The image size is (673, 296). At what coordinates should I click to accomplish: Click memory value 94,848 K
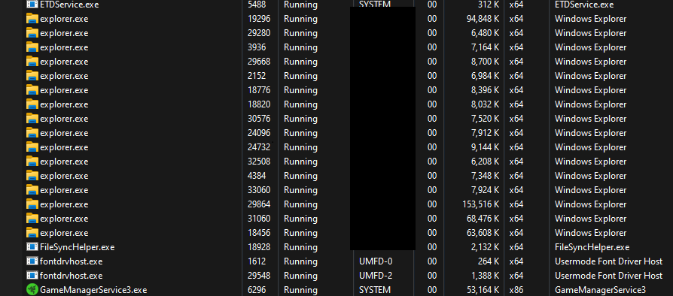point(483,19)
